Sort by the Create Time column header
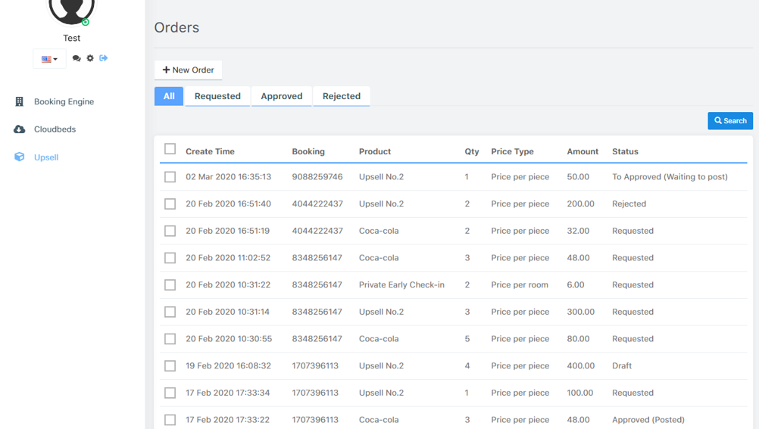This screenshot has width=759, height=429. (210, 151)
